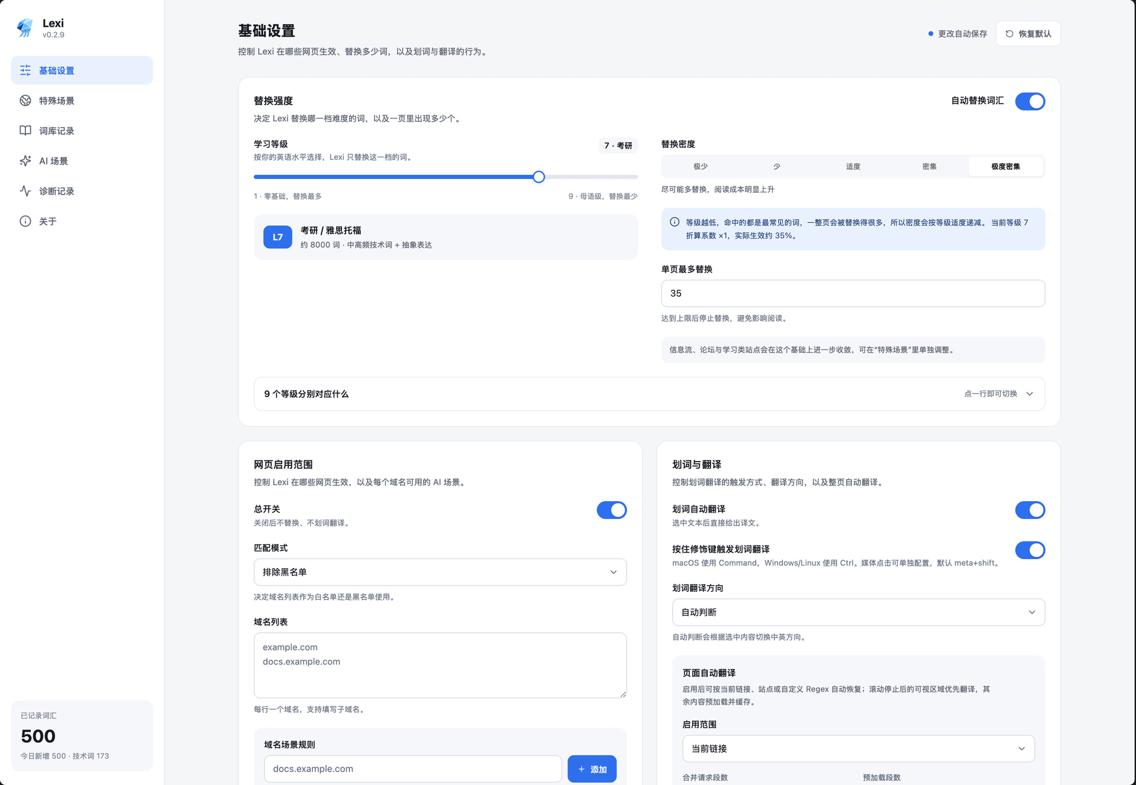The width and height of the screenshot is (1136, 785).
Task: Click the v0.2.9 version text
Action: tap(53, 35)
